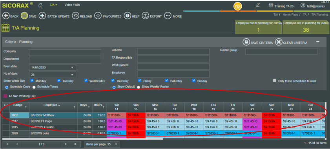Viewport: 330px width, 149px height.
Task: Select Show Weekly Roster radio option
Action: 139,87
